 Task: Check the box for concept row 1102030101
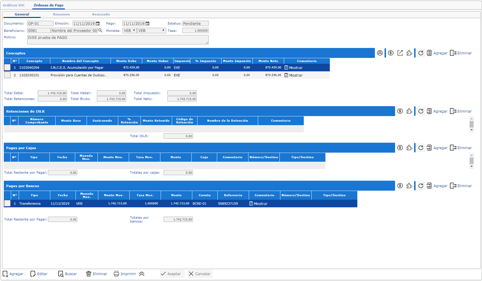(7, 75)
